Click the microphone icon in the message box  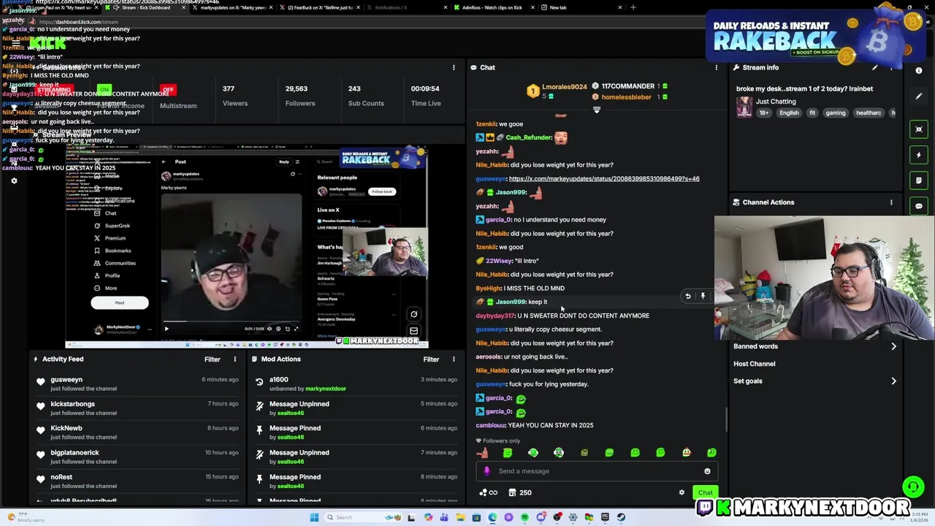[x=487, y=471]
